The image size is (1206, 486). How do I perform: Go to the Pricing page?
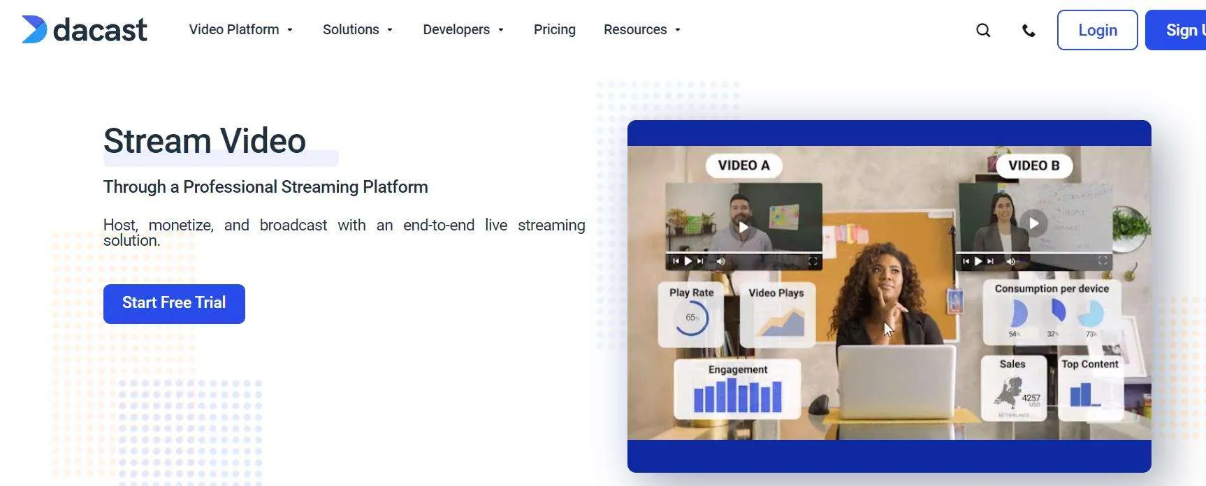pyautogui.click(x=555, y=29)
